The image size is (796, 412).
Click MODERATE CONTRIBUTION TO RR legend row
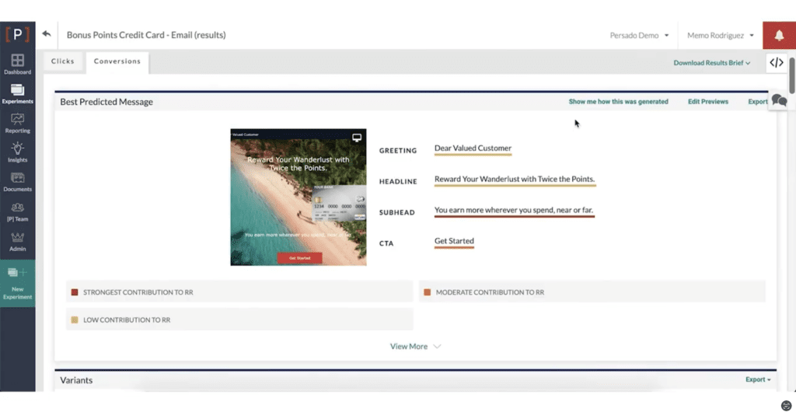(592, 292)
